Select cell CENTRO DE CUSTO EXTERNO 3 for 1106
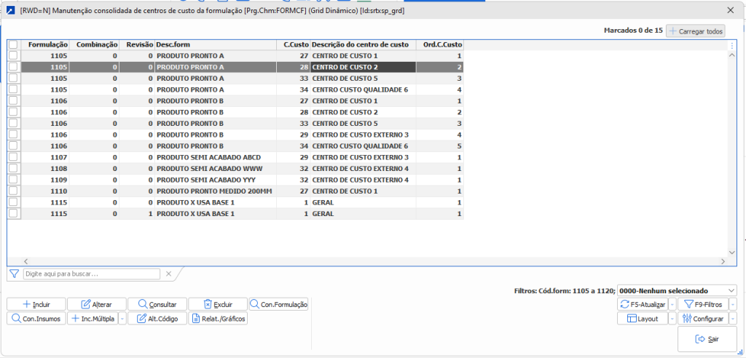 364,135
